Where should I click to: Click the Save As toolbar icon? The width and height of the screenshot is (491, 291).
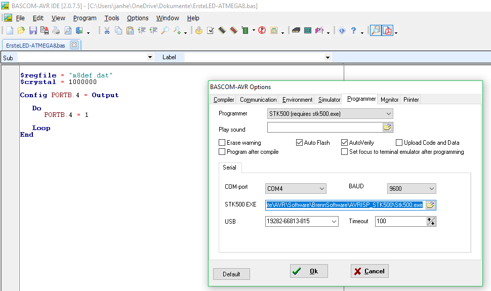(45, 30)
